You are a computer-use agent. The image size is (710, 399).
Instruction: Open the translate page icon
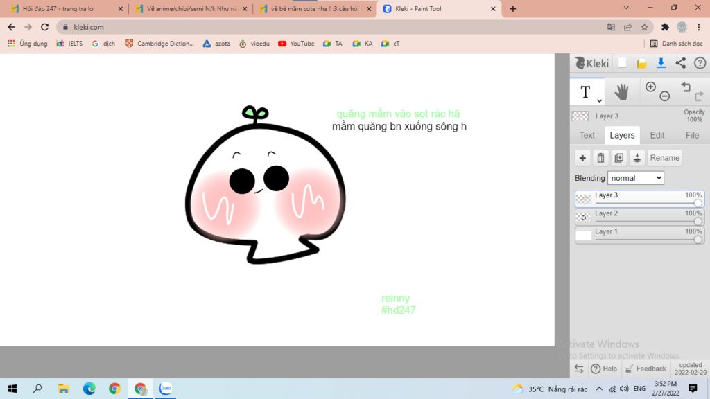[x=611, y=27]
